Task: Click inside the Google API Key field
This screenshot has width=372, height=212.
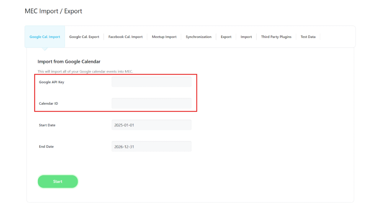Action: (x=151, y=81)
